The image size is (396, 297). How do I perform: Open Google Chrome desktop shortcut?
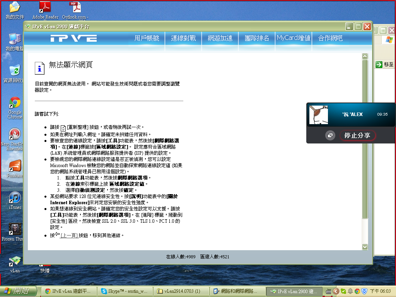point(15,103)
